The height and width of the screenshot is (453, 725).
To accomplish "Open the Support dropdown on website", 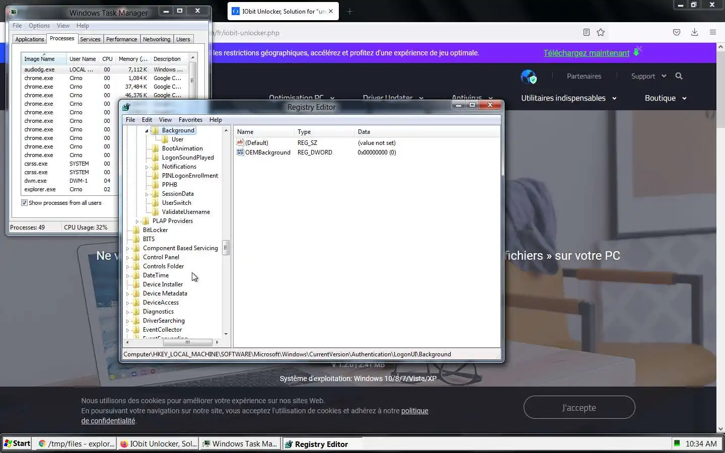I will [x=649, y=76].
